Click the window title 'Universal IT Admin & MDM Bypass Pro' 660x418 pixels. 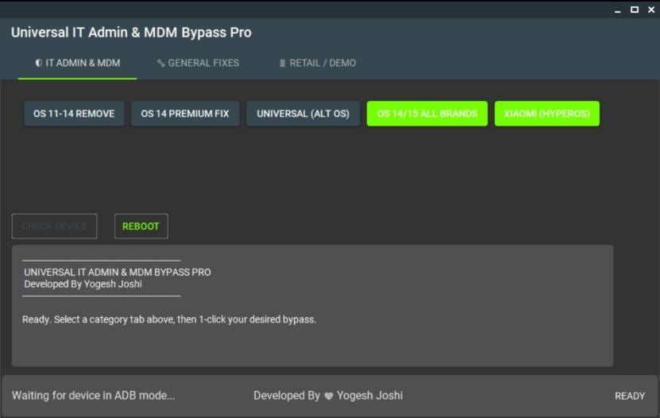coord(131,33)
